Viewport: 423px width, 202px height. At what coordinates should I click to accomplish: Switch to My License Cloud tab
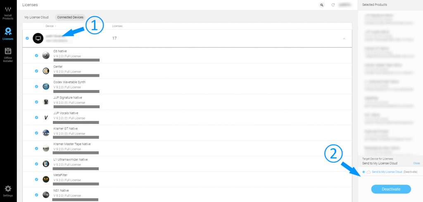(x=36, y=17)
